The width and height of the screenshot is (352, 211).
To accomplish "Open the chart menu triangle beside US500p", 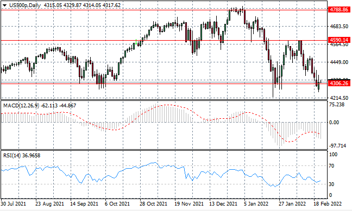I will (5, 5).
